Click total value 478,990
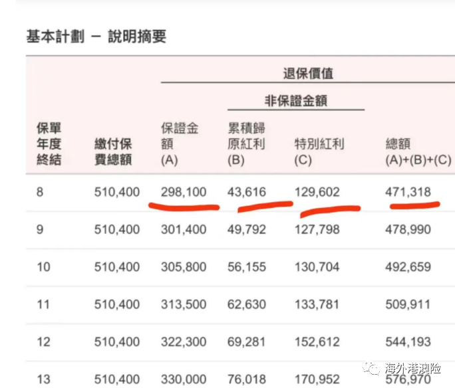The width and height of the screenshot is (455, 388). coord(408,229)
